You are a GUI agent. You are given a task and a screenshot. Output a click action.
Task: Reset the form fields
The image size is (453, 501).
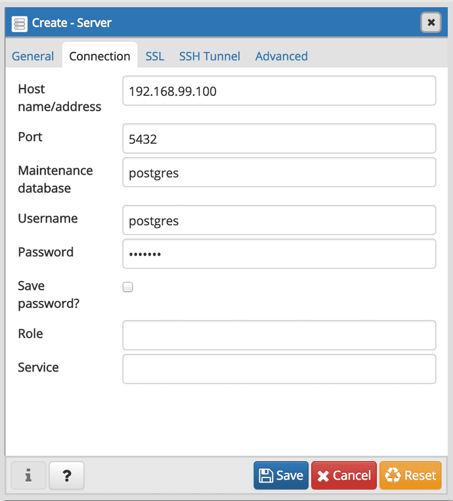pos(410,475)
